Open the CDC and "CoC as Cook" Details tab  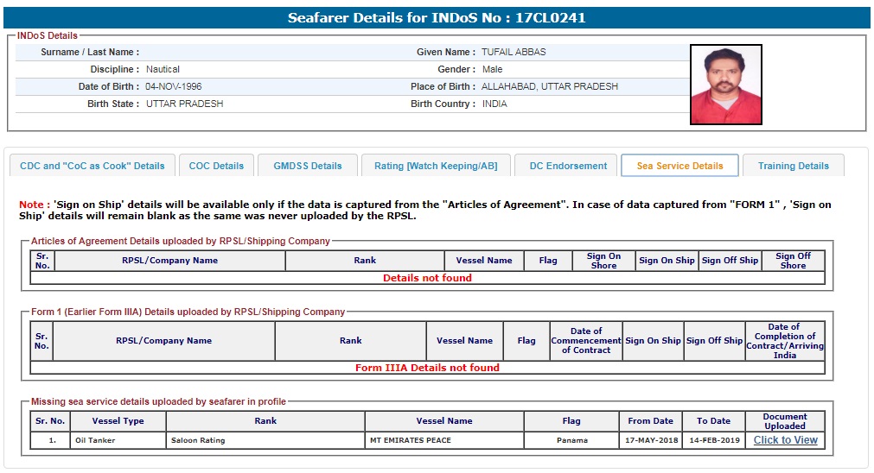point(92,166)
